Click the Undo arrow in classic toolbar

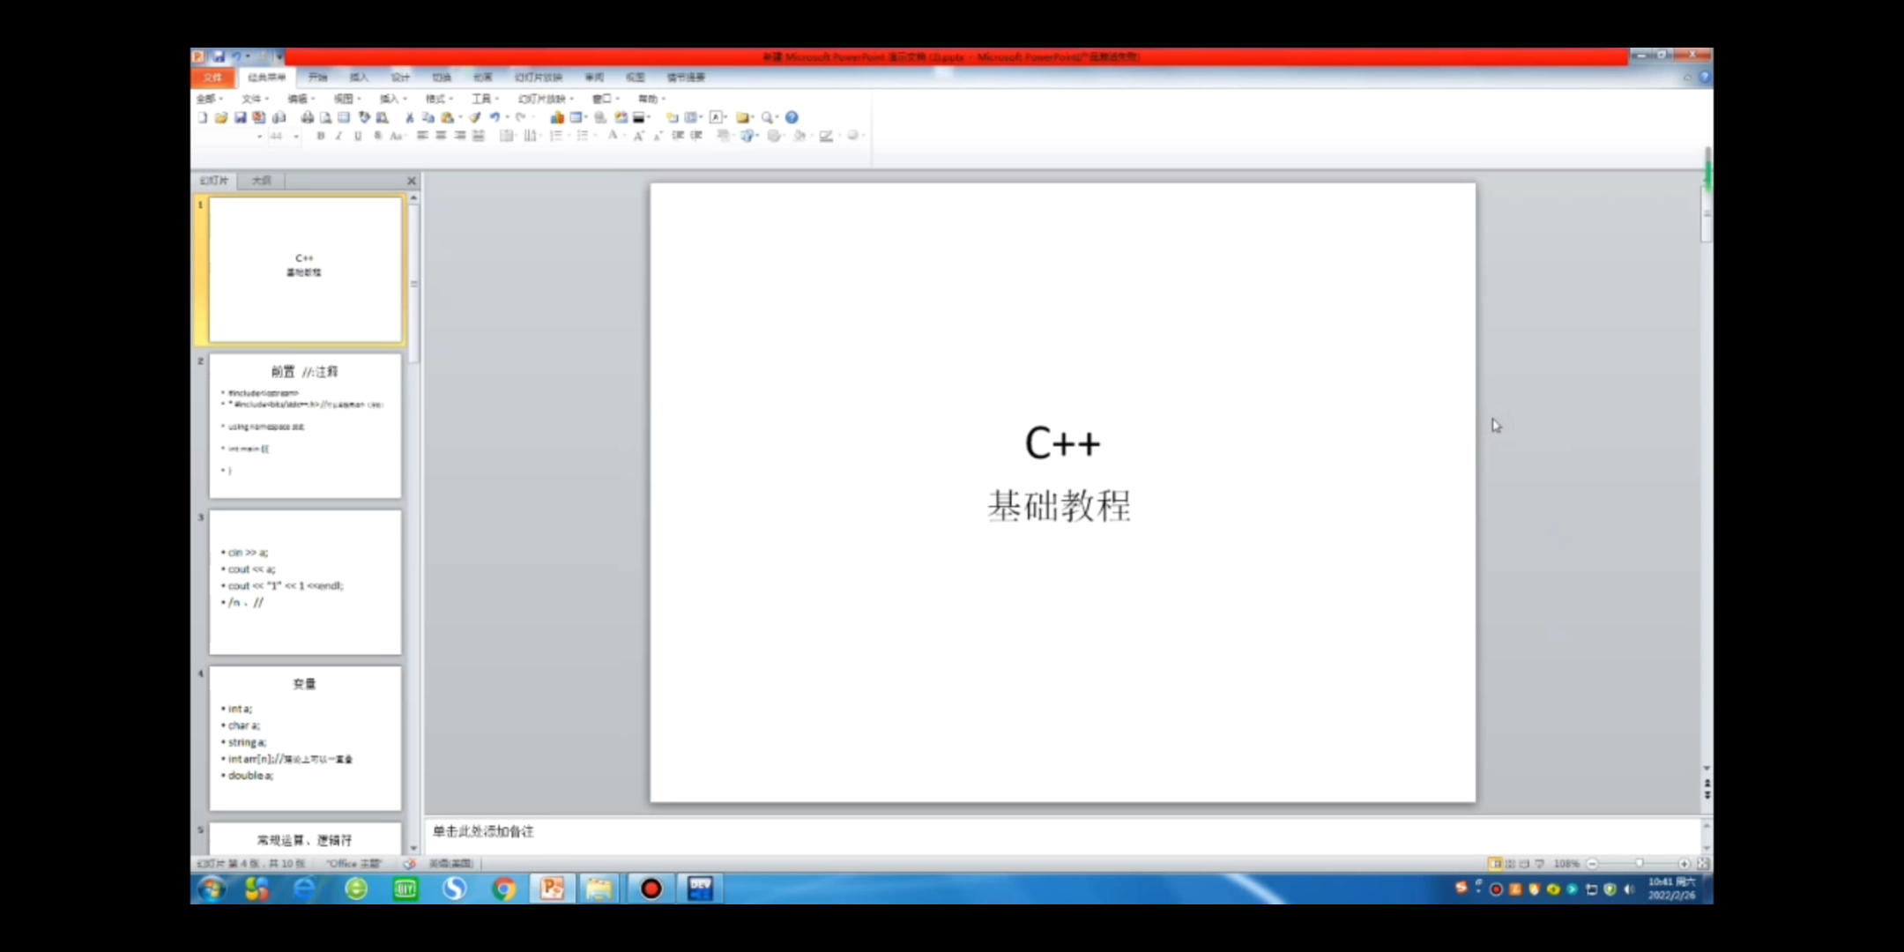(x=495, y=117)
